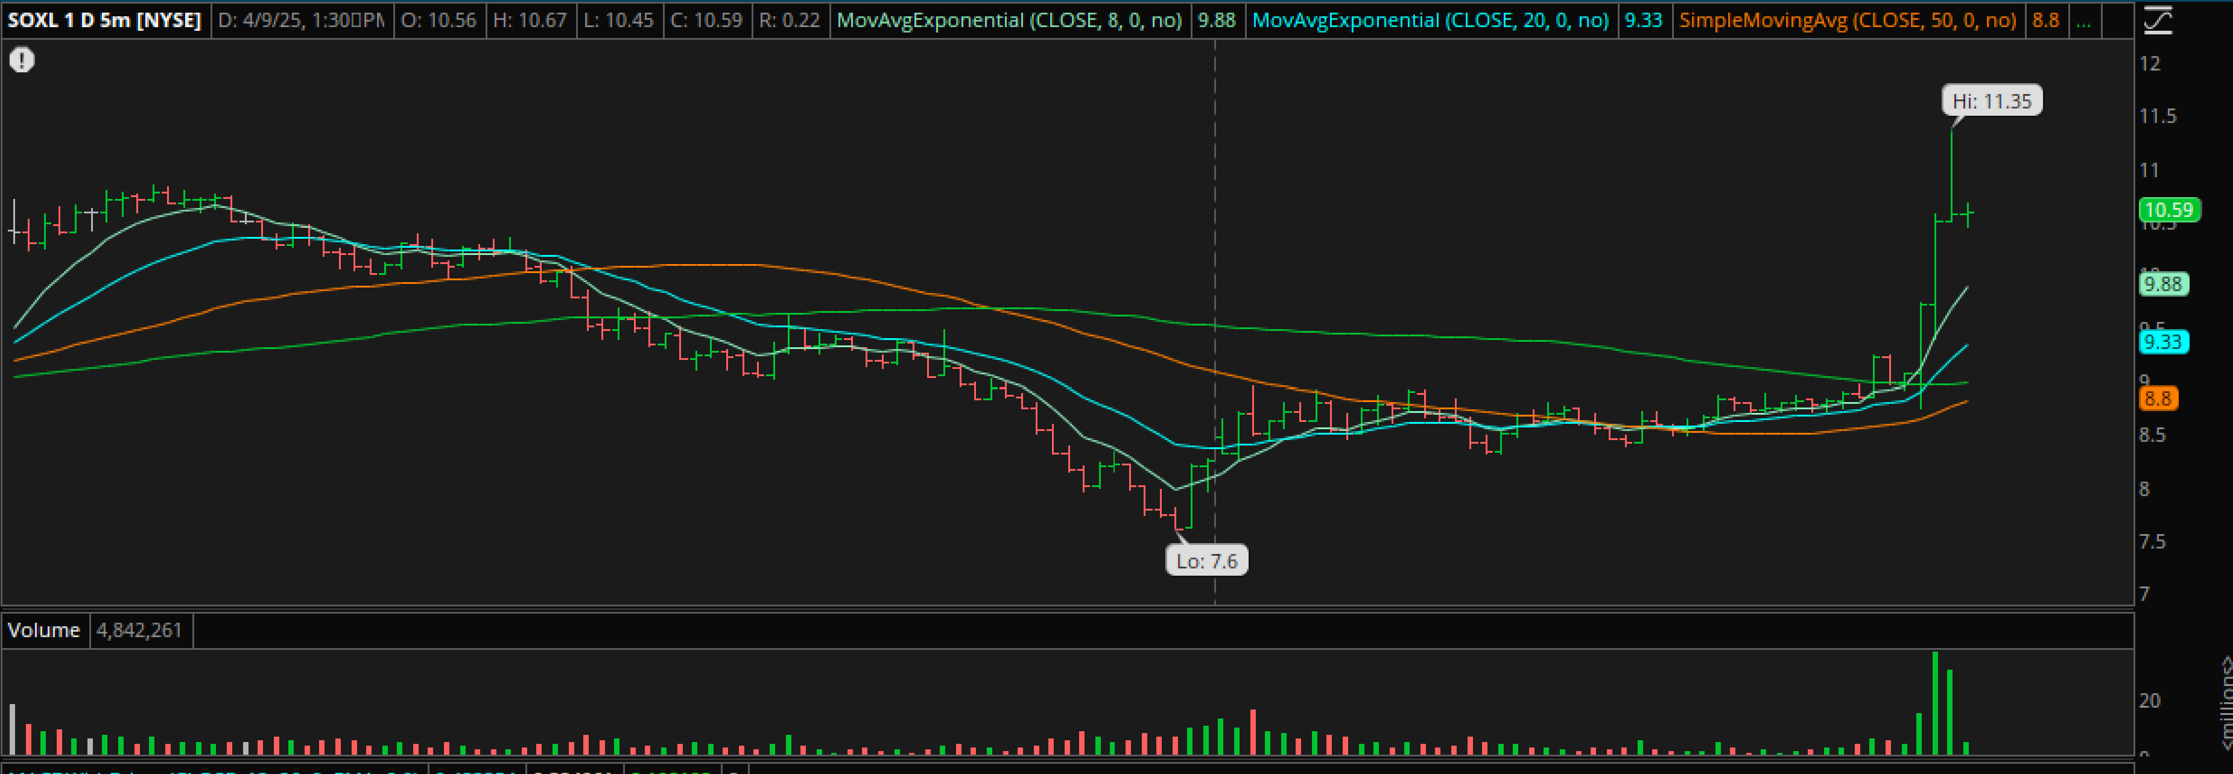This screenshot has width=2233, height=774.
Task: Click the SOXL 1 D 5m symbol label
Action: coord(104,20)
